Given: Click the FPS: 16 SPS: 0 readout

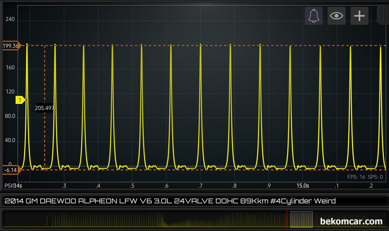Looking at the screenshot, I should coord(365,177).
